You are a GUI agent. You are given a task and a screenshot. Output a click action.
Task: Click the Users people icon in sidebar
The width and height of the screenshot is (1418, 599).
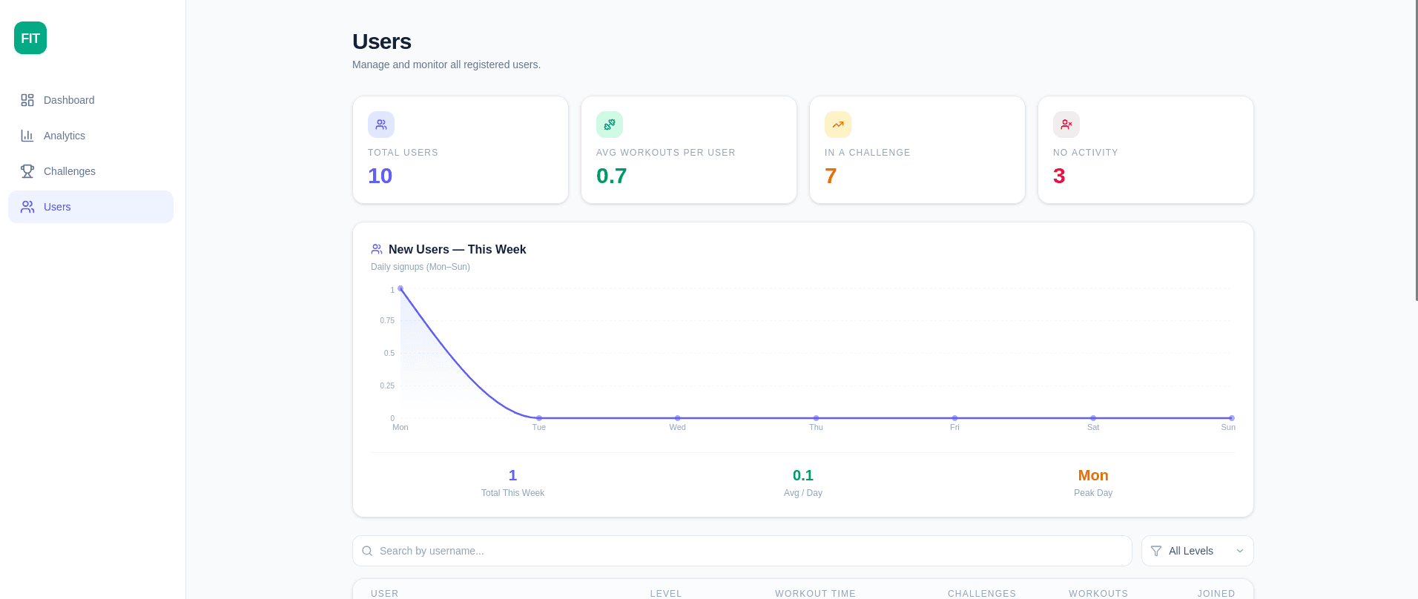pos(27,207)
